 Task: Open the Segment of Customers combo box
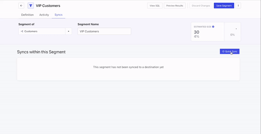click(42, 31)
